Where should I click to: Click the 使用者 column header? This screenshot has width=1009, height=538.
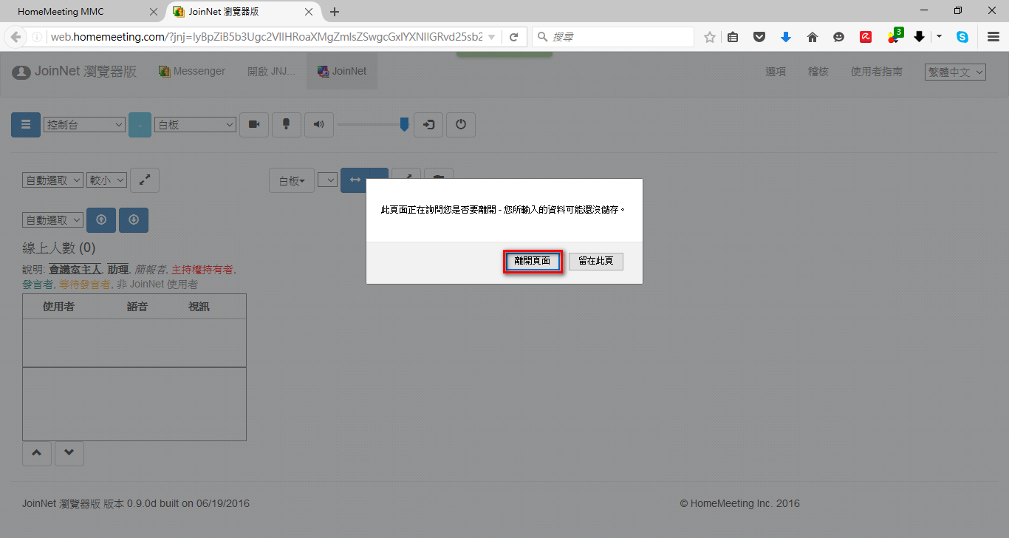pyautogui.click(x=58, y=307)
